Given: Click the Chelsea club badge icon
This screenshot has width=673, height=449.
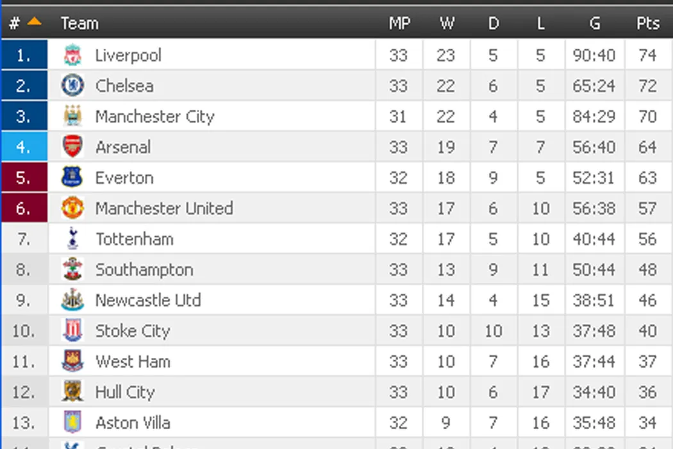Looking at the screenshot, I should click(x=72, y=86).
